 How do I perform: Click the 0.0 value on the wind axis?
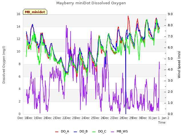[170, 114]
